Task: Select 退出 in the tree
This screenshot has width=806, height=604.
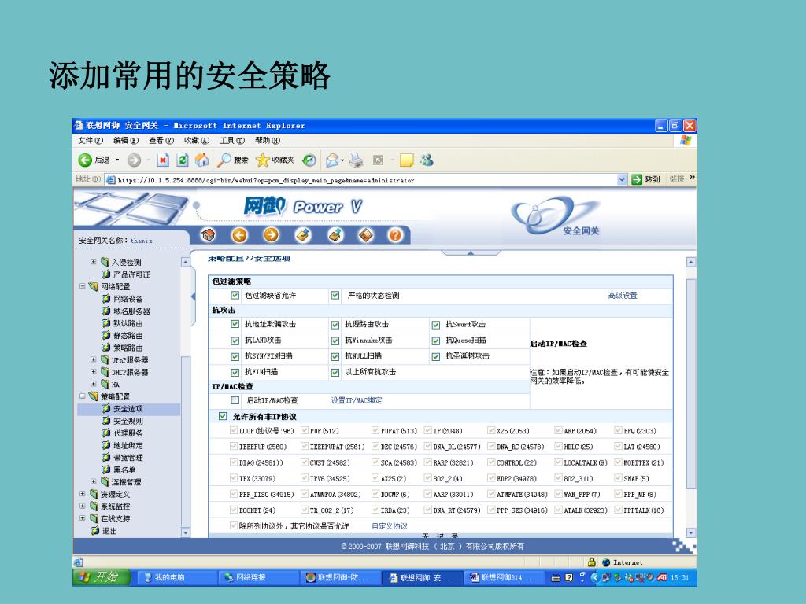Action: (109, 531)
